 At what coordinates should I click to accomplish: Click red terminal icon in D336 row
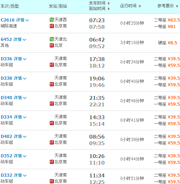click(x=52, y=65)
